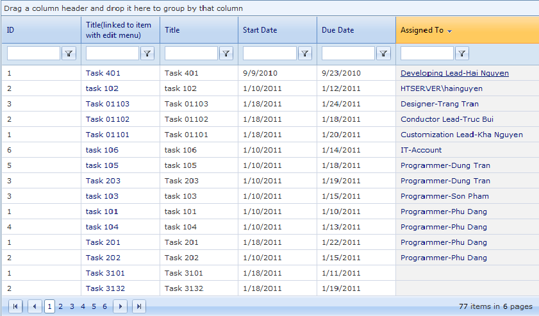This screenshot has height=316, width=539.
Task: Select page 6 in the pager
Action: pos(104,306)
